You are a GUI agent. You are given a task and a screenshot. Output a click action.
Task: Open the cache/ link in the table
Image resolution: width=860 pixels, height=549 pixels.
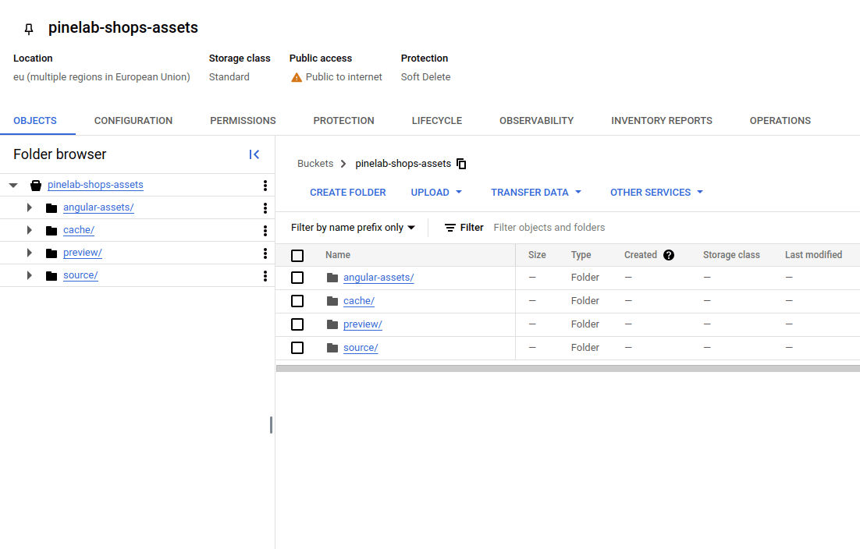pos(359,301)
